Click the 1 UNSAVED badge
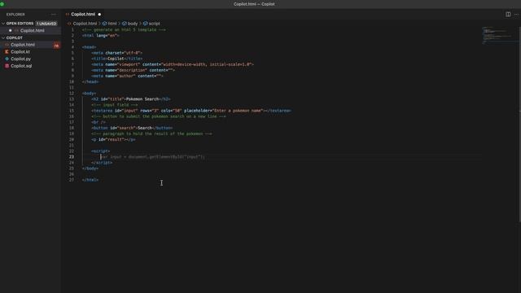This screenshot has height=293, width=521. pyautogui.click(x=46, y=24)
